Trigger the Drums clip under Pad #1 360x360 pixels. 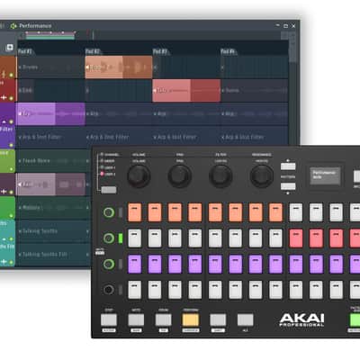(x=51, y=67)
